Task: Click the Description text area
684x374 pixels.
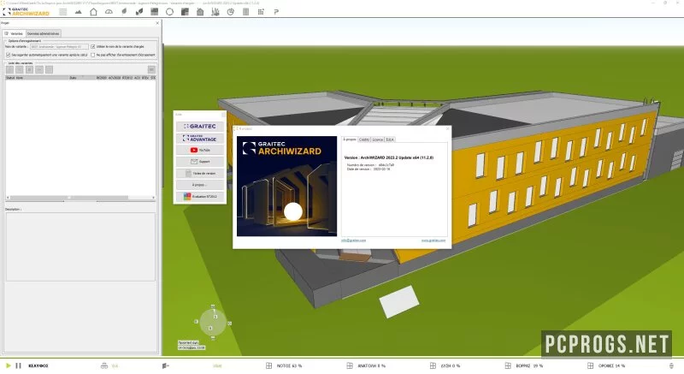Action: [x=80, y=246]
